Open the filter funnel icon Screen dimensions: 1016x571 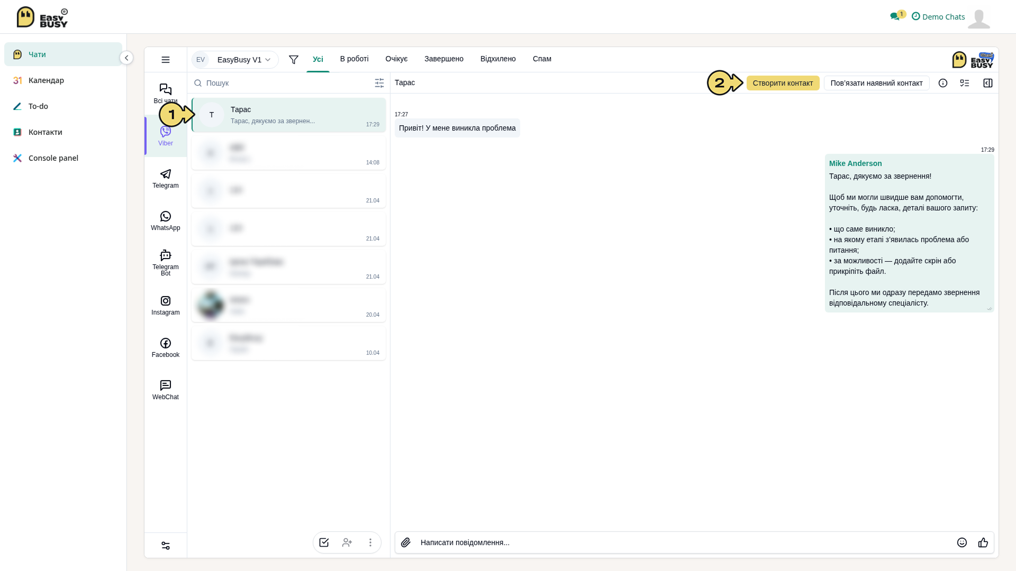click(294, 60)
